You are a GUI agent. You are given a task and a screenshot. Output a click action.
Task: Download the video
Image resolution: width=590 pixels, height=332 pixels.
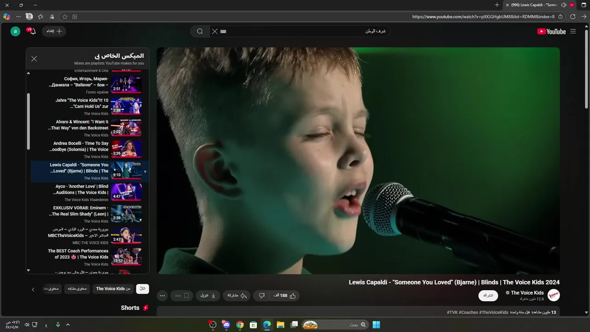[208, 296]
